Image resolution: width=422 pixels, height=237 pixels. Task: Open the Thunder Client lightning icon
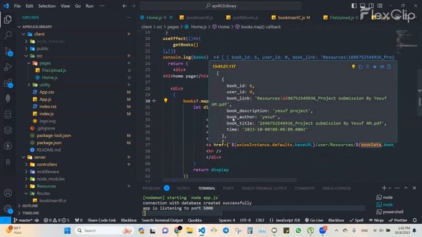[8, 146]
